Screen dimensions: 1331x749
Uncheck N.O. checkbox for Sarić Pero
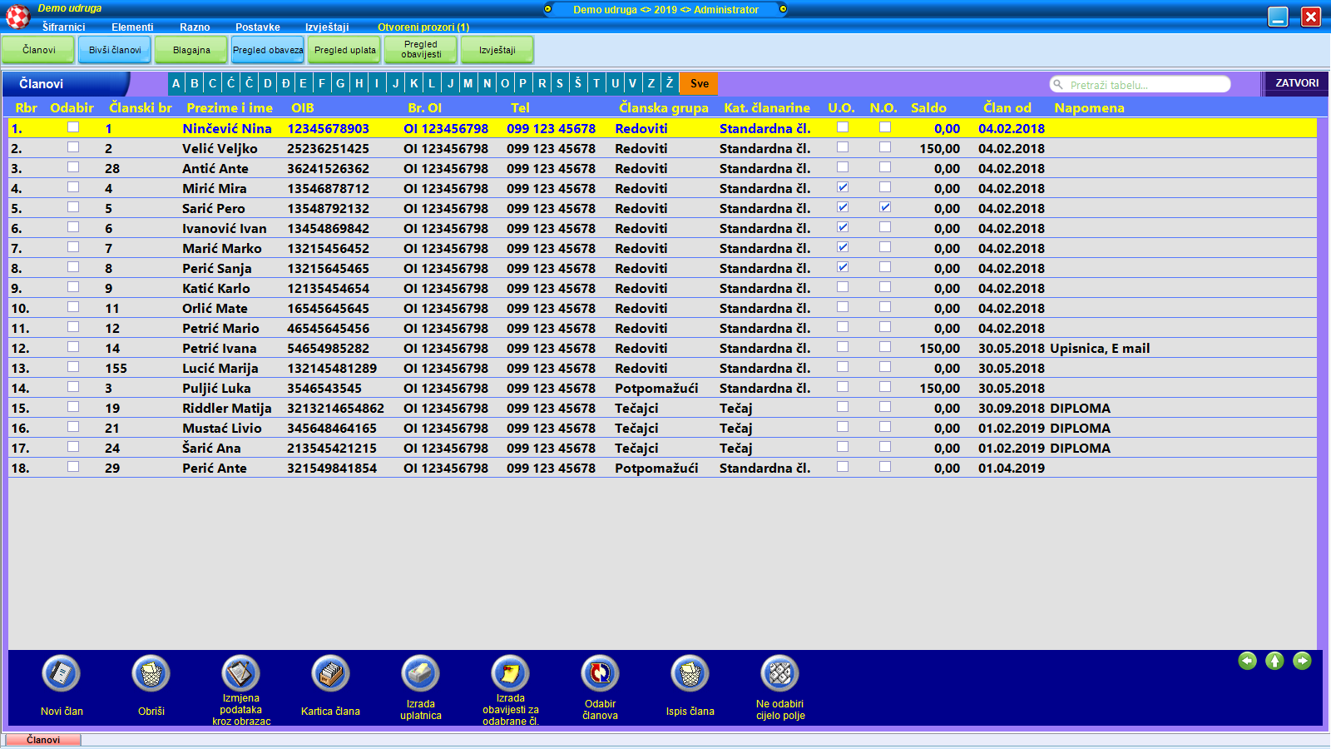click(885, 207)
